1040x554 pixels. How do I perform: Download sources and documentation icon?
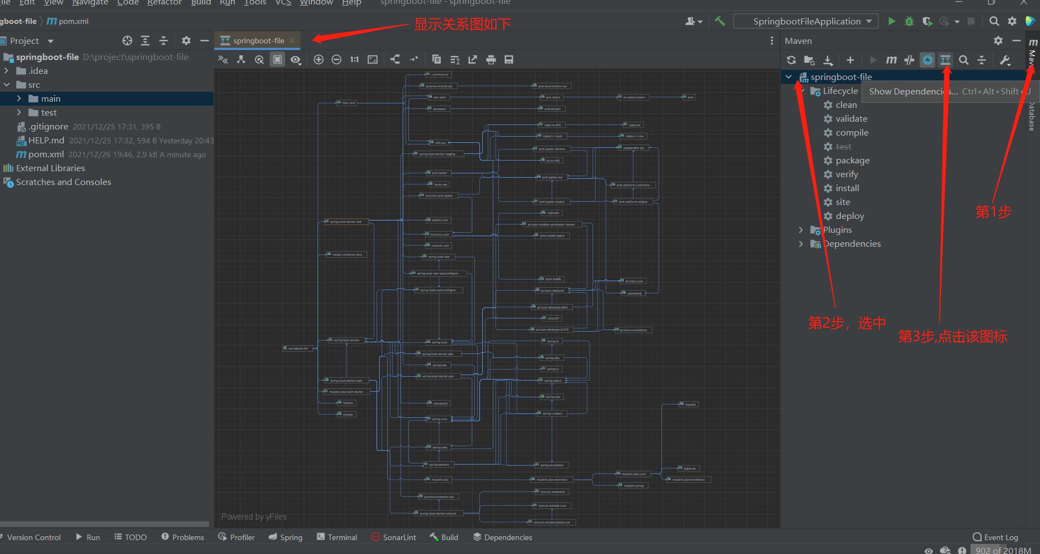coord(828,60)
